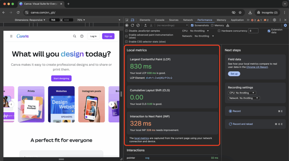289x161 pixels.
Task: Click the collect garbage icon
Action: (x=228, y=25)
